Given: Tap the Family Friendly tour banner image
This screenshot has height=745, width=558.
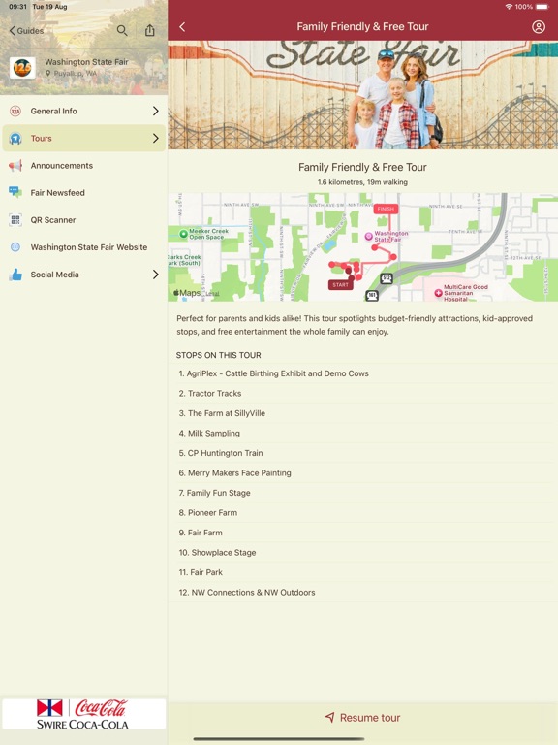Looking at the screenshot, I should 362,95.
